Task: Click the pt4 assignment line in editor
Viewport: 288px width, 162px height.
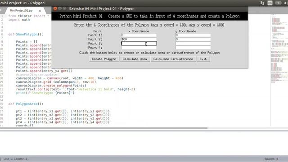Action: coord(63,122)
